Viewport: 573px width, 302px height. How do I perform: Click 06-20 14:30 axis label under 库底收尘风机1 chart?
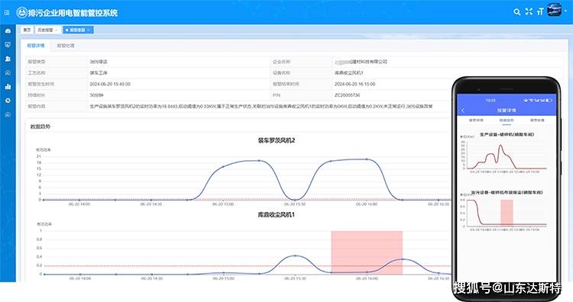pyautogui.click(x=151, y=278)
